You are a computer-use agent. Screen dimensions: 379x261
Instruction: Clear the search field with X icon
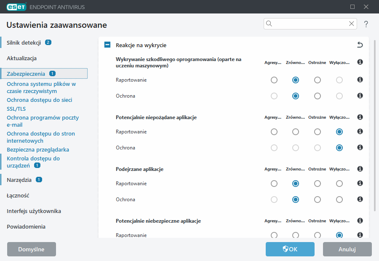(352, 24)
